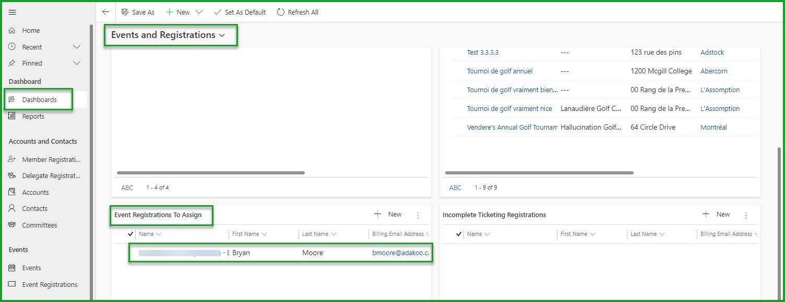This screenshot has height=302, width=785.
Task: Click the back arrow icon
Action: point(106,12)
